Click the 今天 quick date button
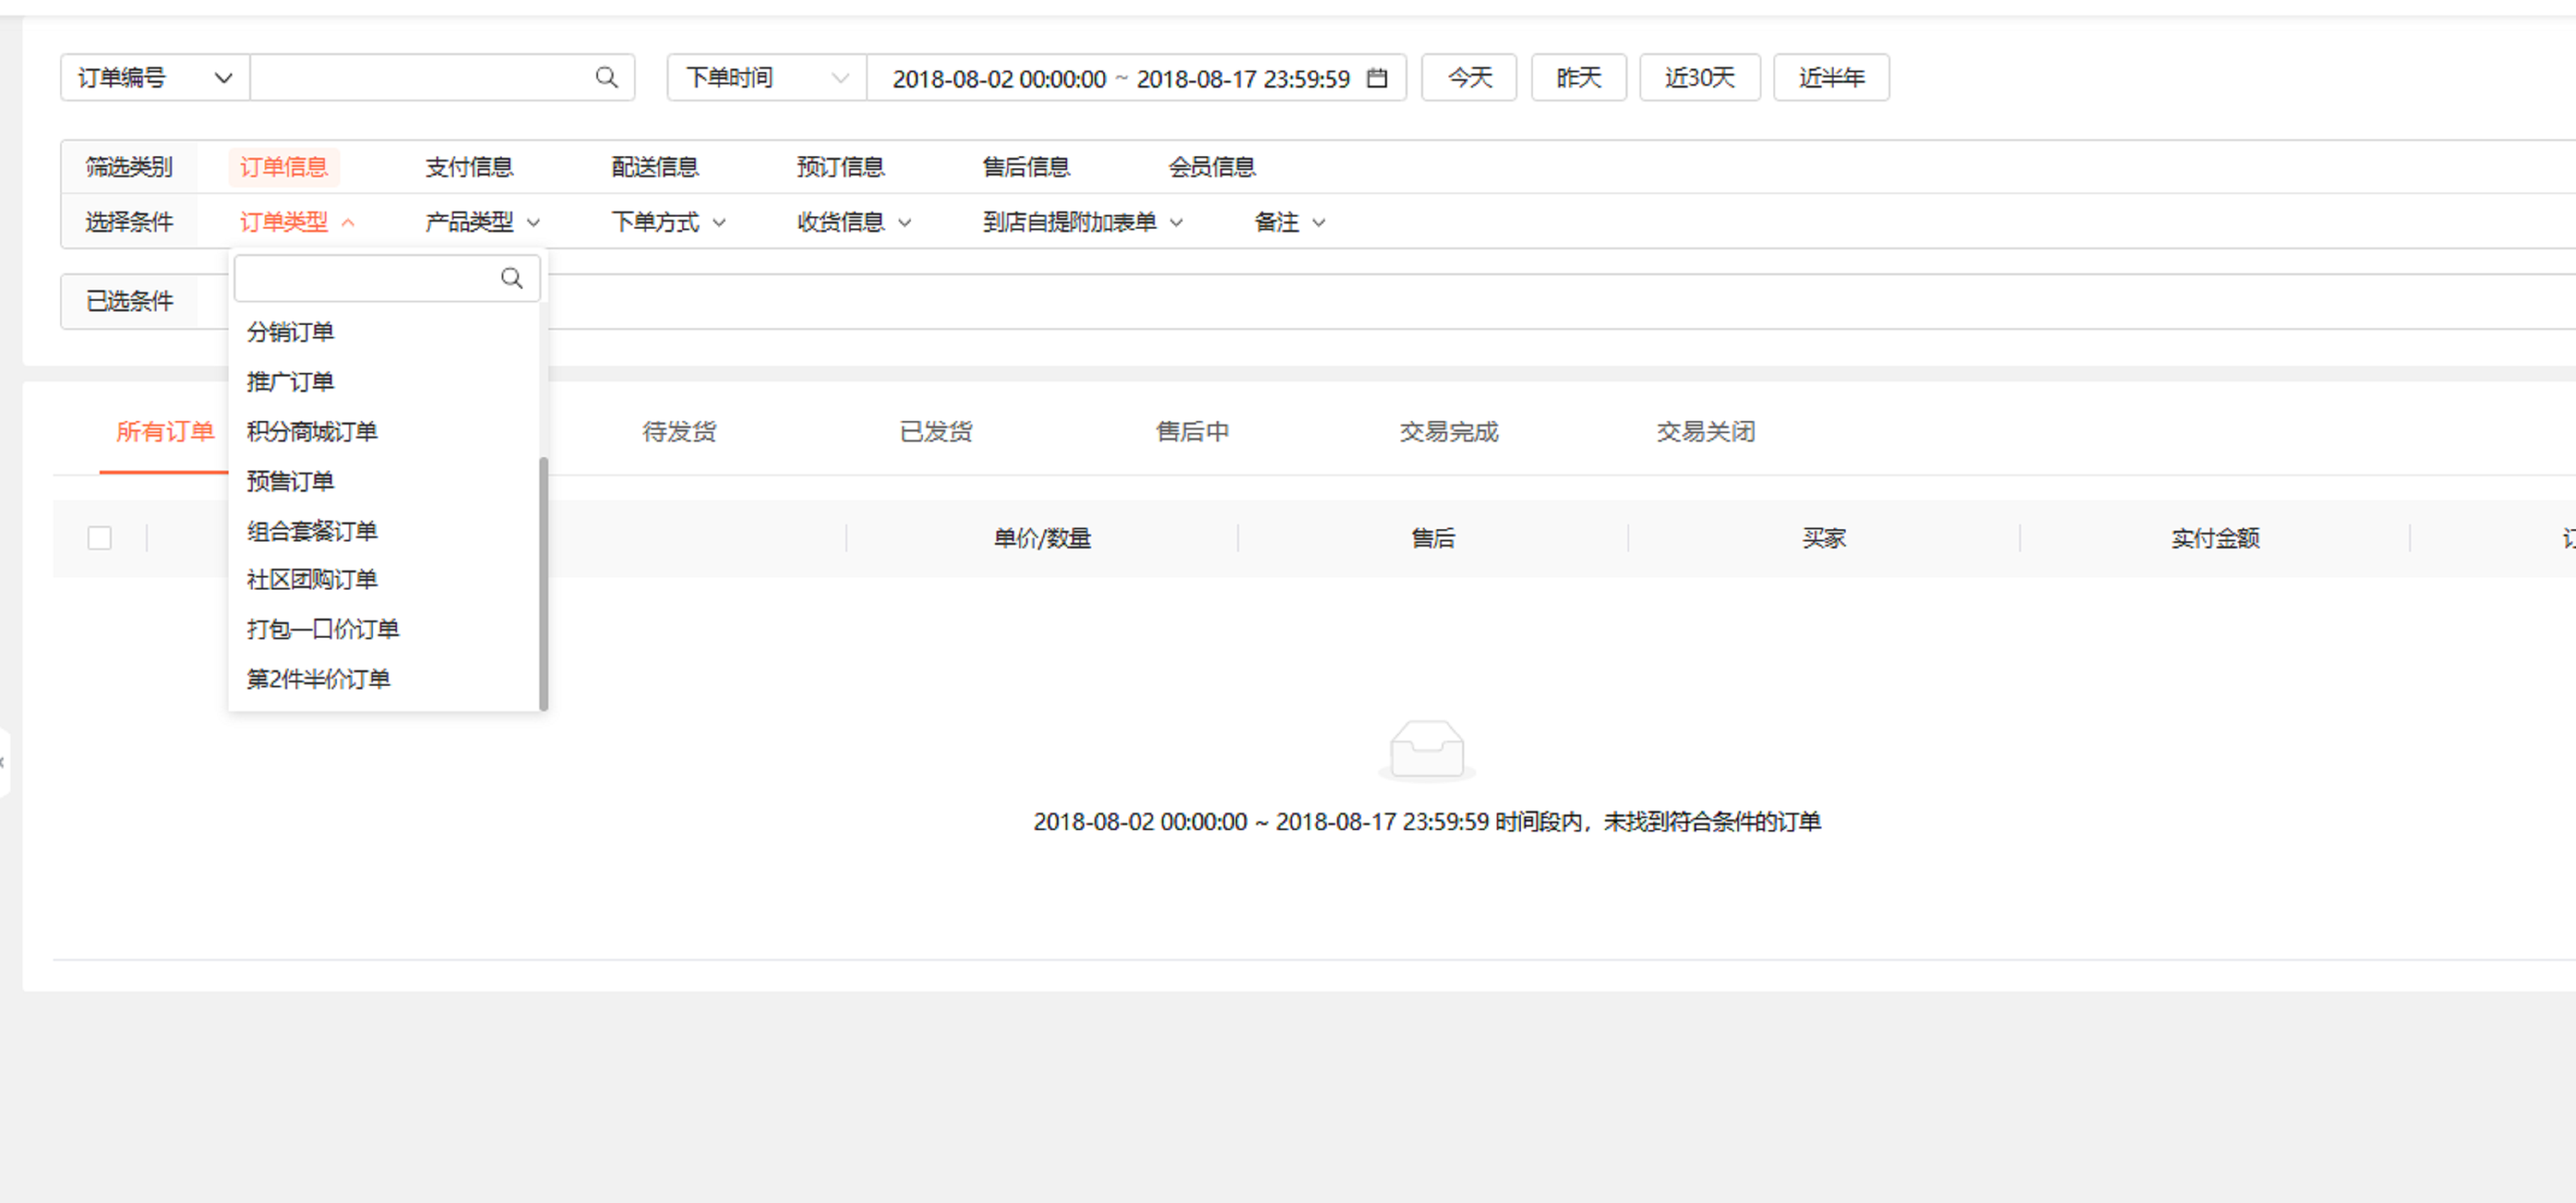Image resolution: width=2576 pixels, height=1203 pixels. [1469, 78]
